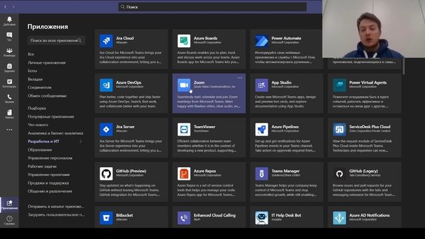Viewport: 425px width, 239px height.
Task: Open Аналитика и бизнес-аналитика category
Action: pos(55,133)
